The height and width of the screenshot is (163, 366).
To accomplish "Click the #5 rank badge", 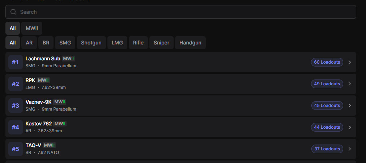I will 15,149.
